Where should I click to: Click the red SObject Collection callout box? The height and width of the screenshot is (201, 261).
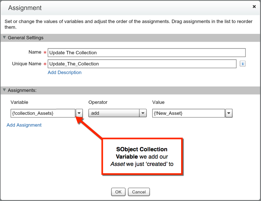pos(142,156)
